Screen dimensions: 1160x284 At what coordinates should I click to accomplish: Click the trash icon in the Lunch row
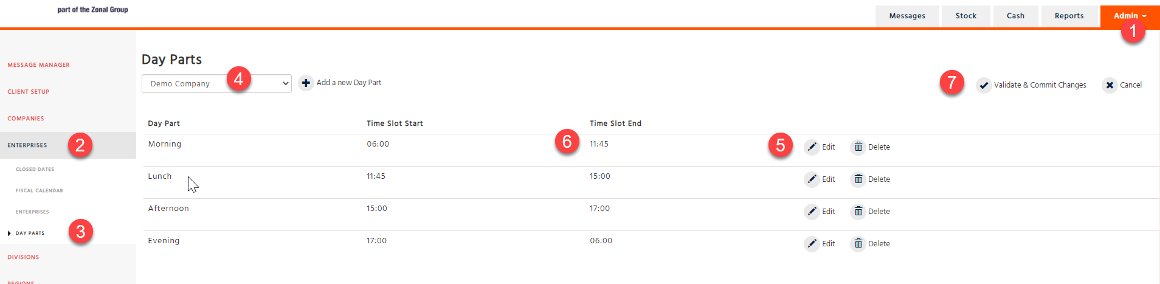(x=858, y=179)
